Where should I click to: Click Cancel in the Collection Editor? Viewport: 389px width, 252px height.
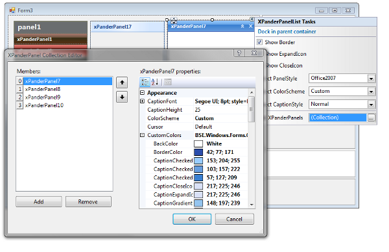click(234, 219)
